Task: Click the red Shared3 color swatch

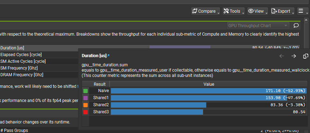Action: [86, 112]
